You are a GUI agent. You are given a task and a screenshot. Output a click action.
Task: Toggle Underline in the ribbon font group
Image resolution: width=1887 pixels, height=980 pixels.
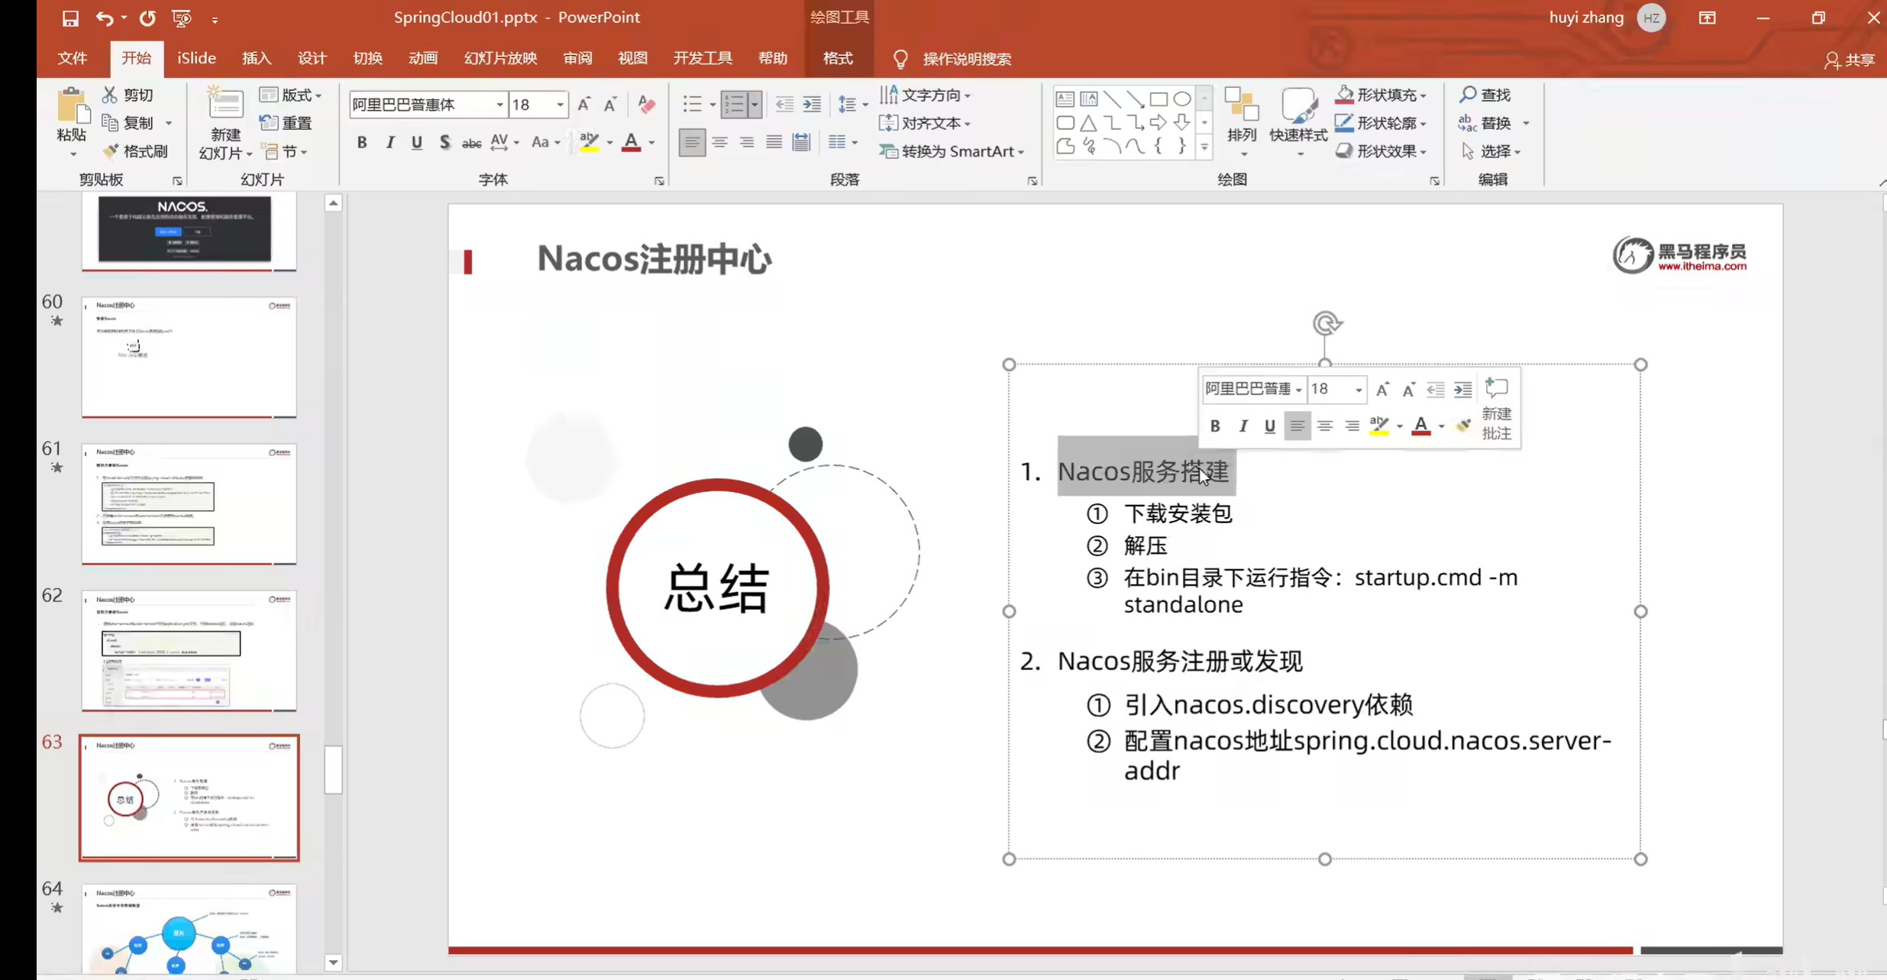tap(417, 143)
